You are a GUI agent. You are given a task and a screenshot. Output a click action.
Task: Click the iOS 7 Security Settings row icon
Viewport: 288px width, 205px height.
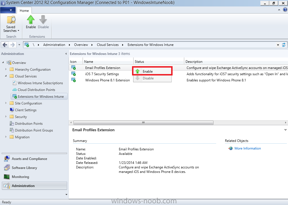(73, 74)
